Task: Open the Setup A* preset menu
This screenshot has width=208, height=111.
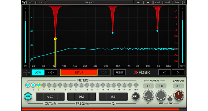Action: pyautogui.click(x=89, y=2)
